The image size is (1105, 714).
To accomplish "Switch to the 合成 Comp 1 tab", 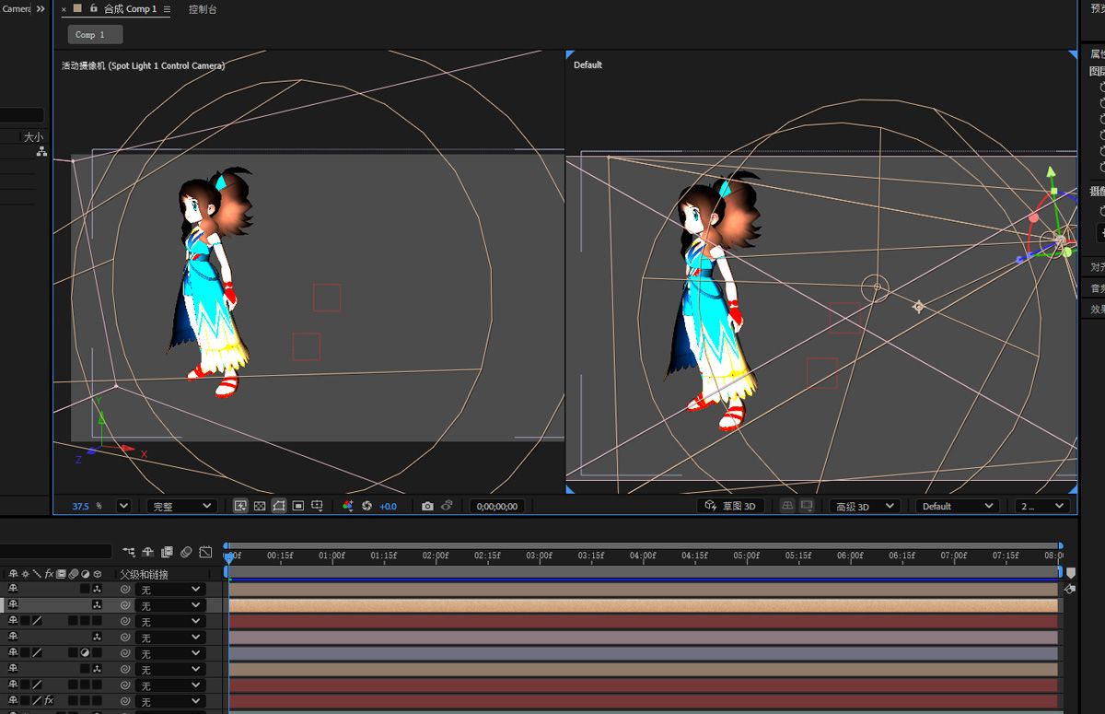I will [x=130, y=9].
